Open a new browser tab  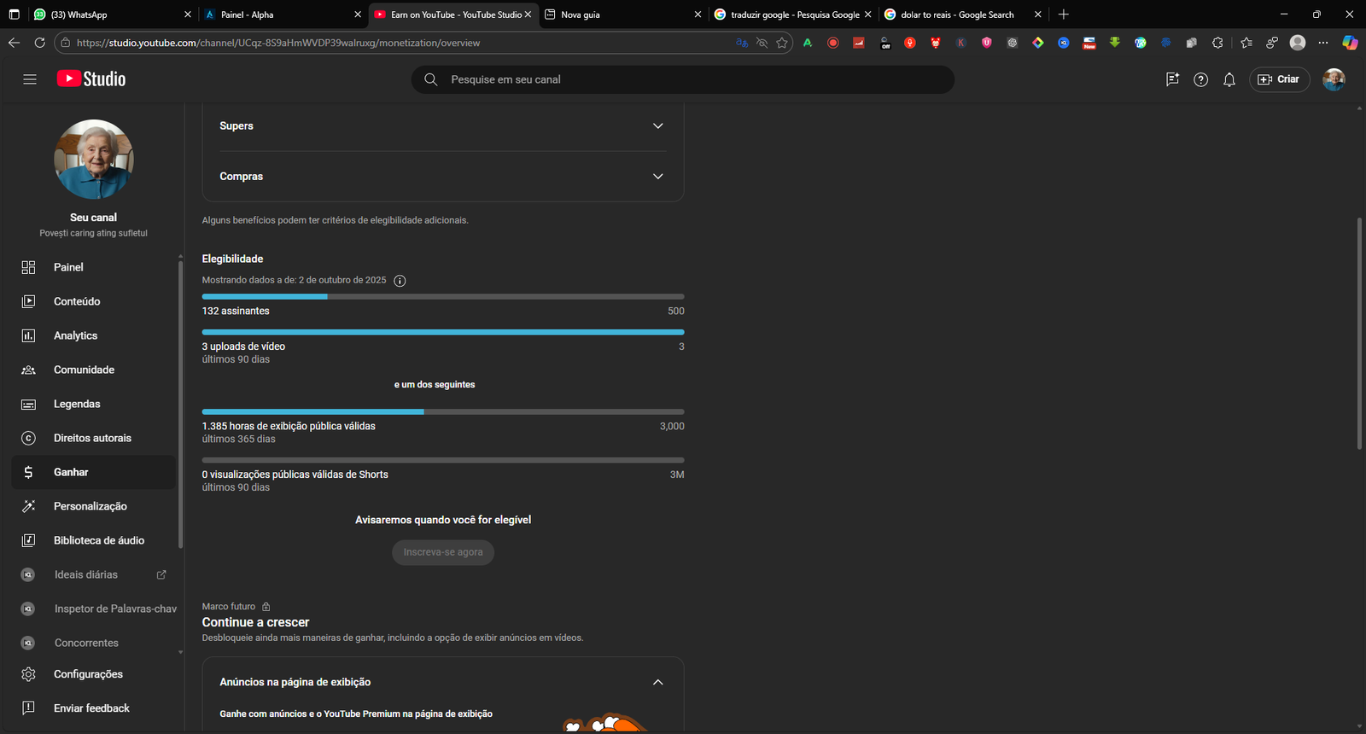(x=1064, y=15)
